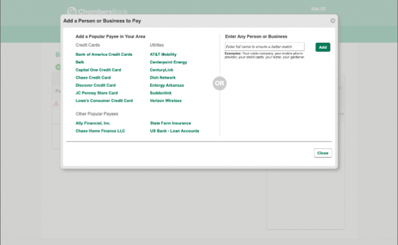Click the Sign Off link in header
This screenshot has height=245, width=398.
[x=319, y=9]
